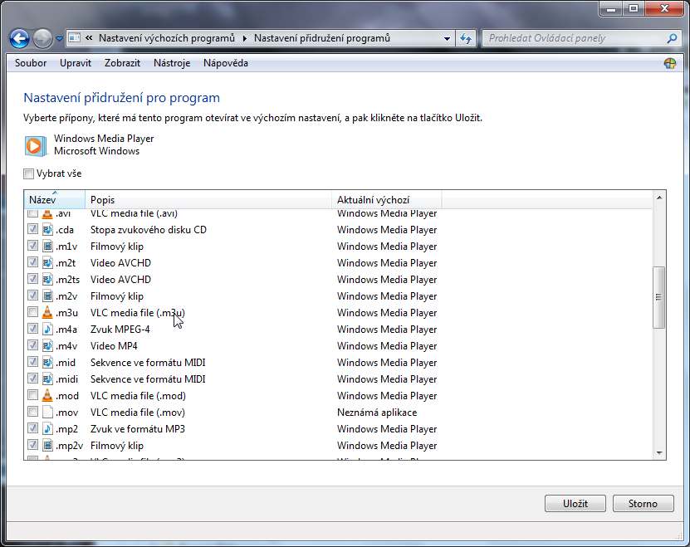Open the Upravit menu

pos(76,63)
